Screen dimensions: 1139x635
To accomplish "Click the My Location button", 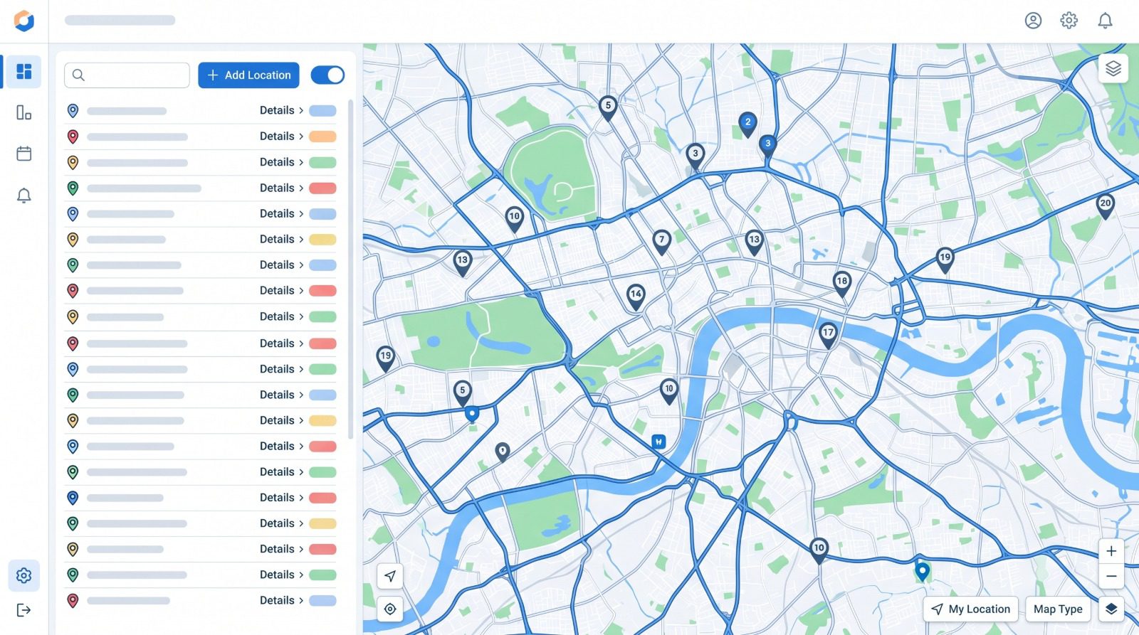I will [x=971, y=609].
